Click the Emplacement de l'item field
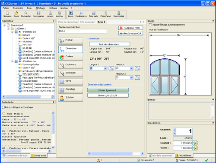Viewport: 216px width, 163px height. [x=83, y=31]
